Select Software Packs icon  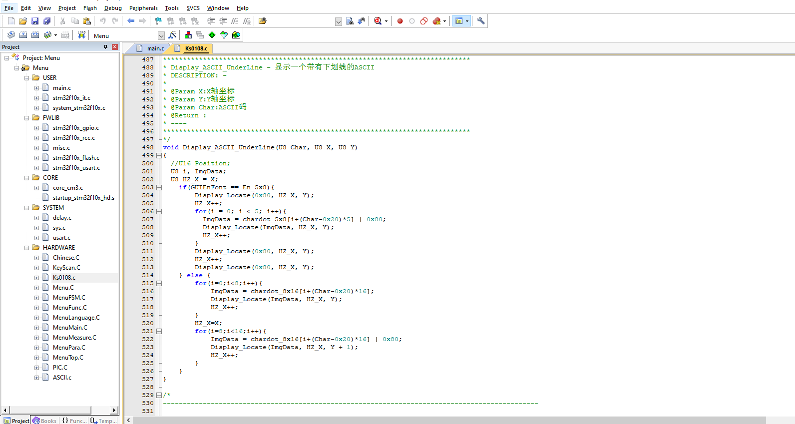[x=224, y=35]
